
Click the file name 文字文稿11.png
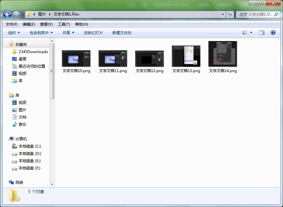[113, 71]
